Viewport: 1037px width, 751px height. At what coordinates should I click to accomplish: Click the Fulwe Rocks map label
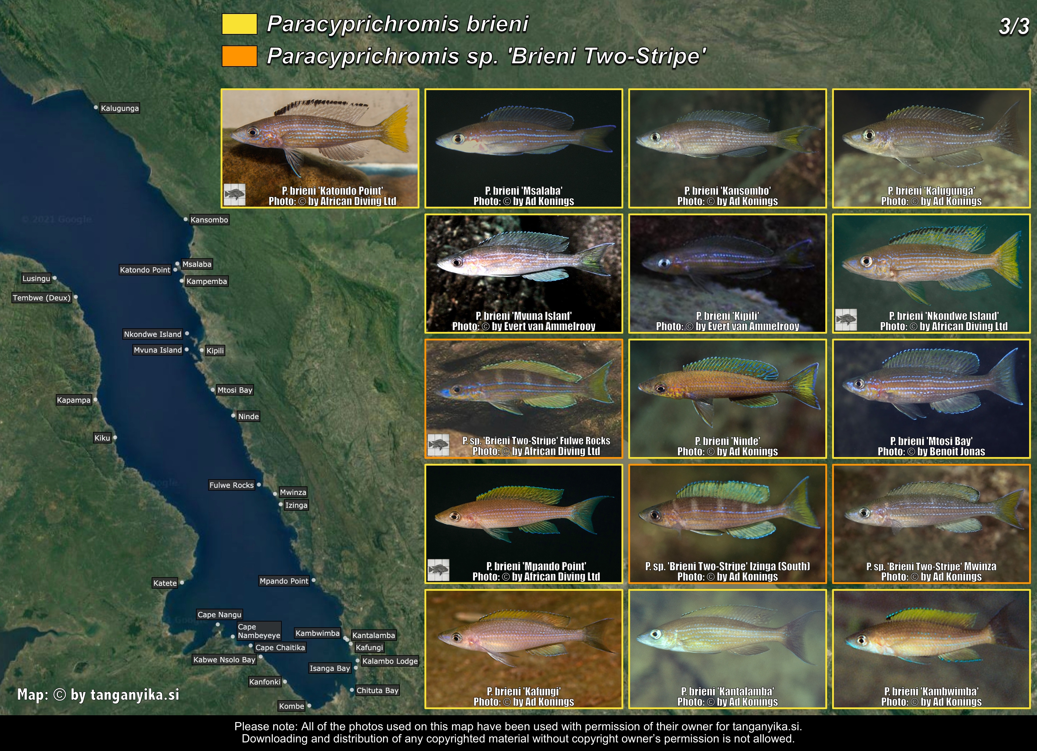[231, 485]
